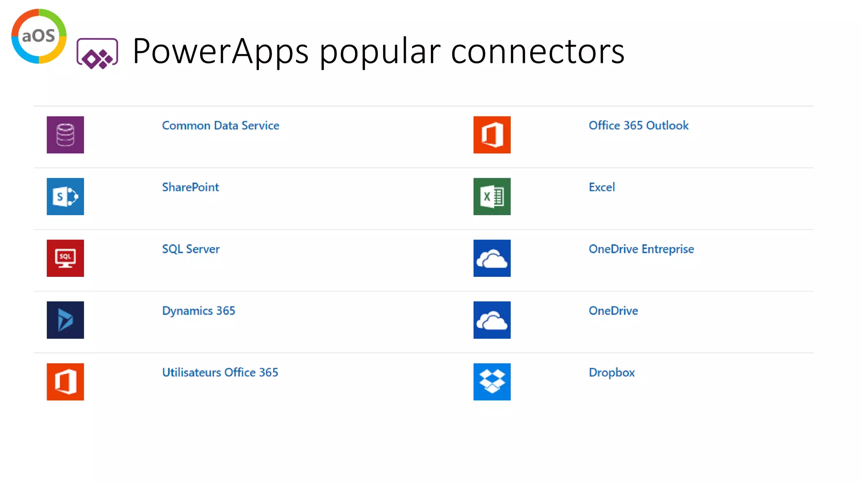Select the green Excel icon
The height and width of the screenshot is (484, 861).
click(492, 197)
